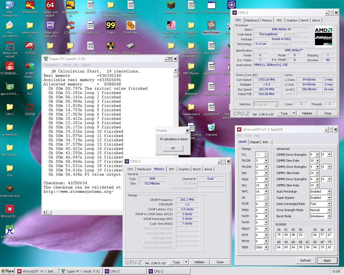The height and width of the screenshot is (275, 344).
Task: Switch to SPD tab in lower CPU-Z
Action: click(x=171, y=169)
